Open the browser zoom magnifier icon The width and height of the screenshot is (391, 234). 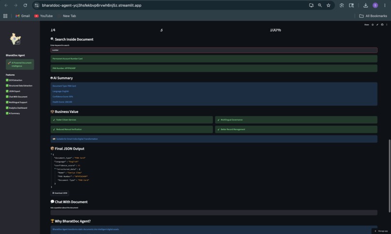320,5
